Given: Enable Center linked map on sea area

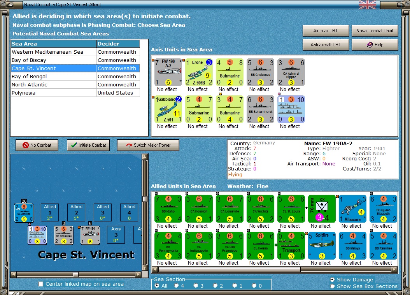Looking at the screenshot, I should 41,284.
